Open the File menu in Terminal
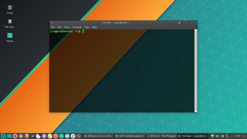 [53, 27]
